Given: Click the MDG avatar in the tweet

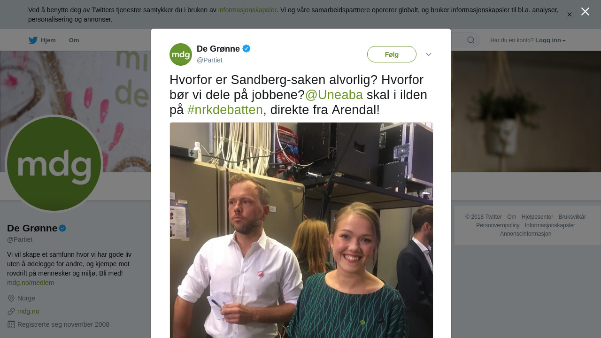Looking at the screenshot, I should [181, 54].
